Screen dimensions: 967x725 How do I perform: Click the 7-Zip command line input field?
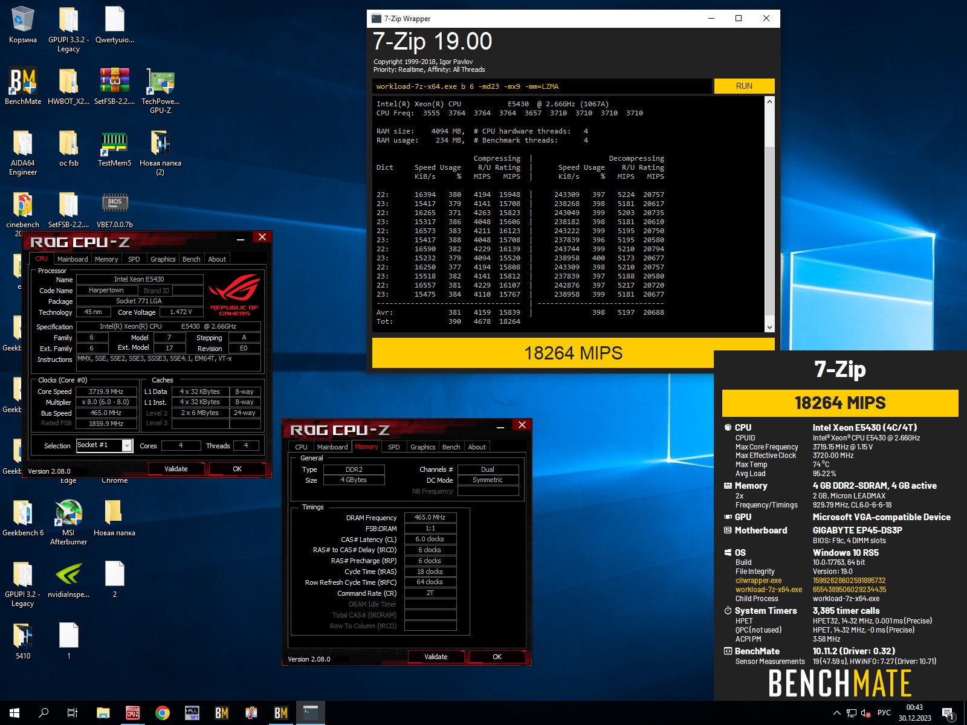coord(542,86)
